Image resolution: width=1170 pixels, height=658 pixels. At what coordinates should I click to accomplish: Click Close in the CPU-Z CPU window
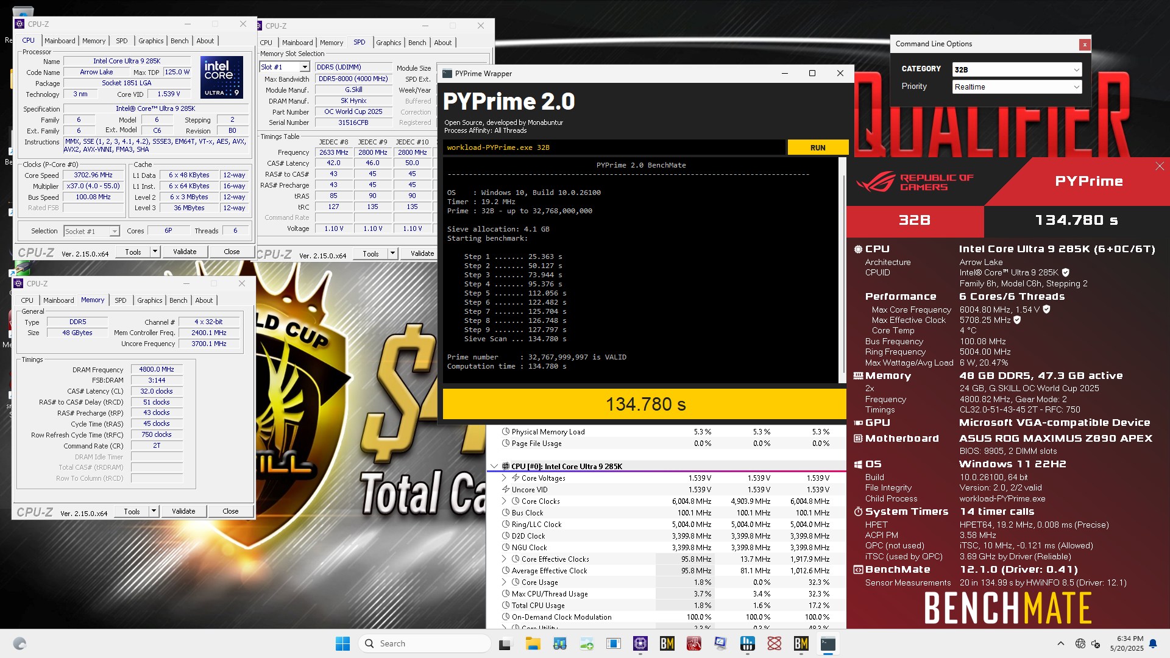[232, 252]
